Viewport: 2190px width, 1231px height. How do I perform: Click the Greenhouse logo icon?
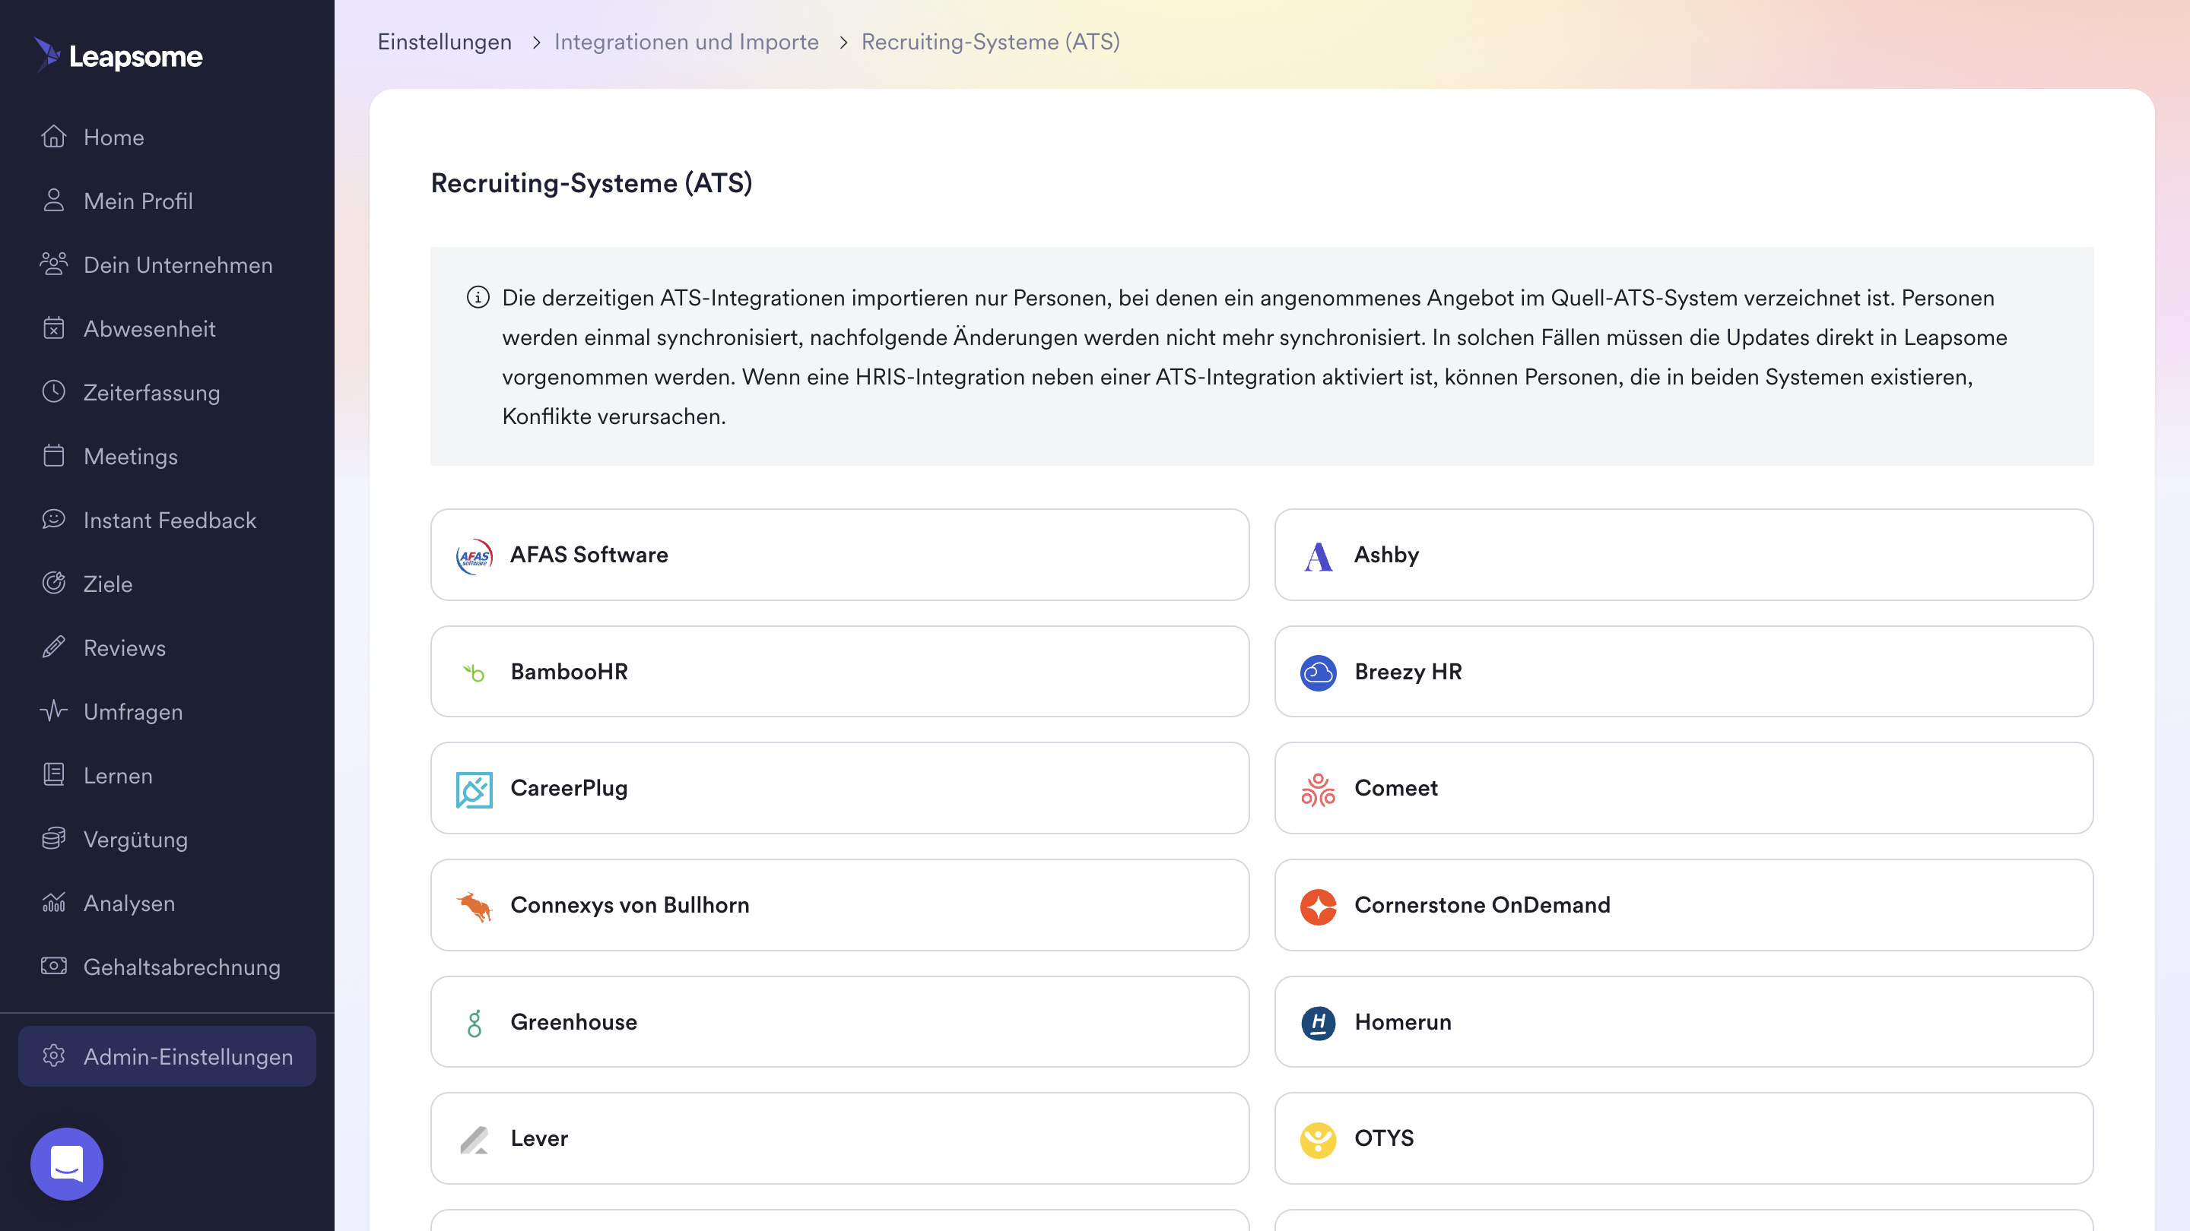click(x=474, y=1022)
